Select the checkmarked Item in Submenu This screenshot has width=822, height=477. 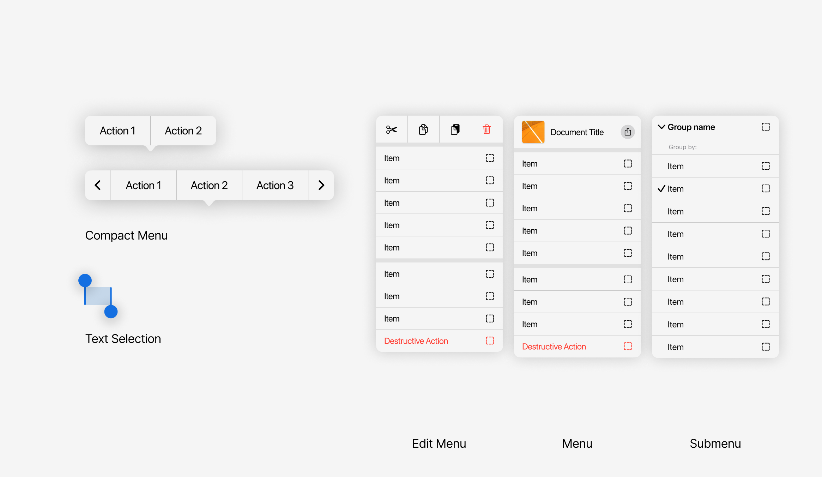click(x=676, y=189)
